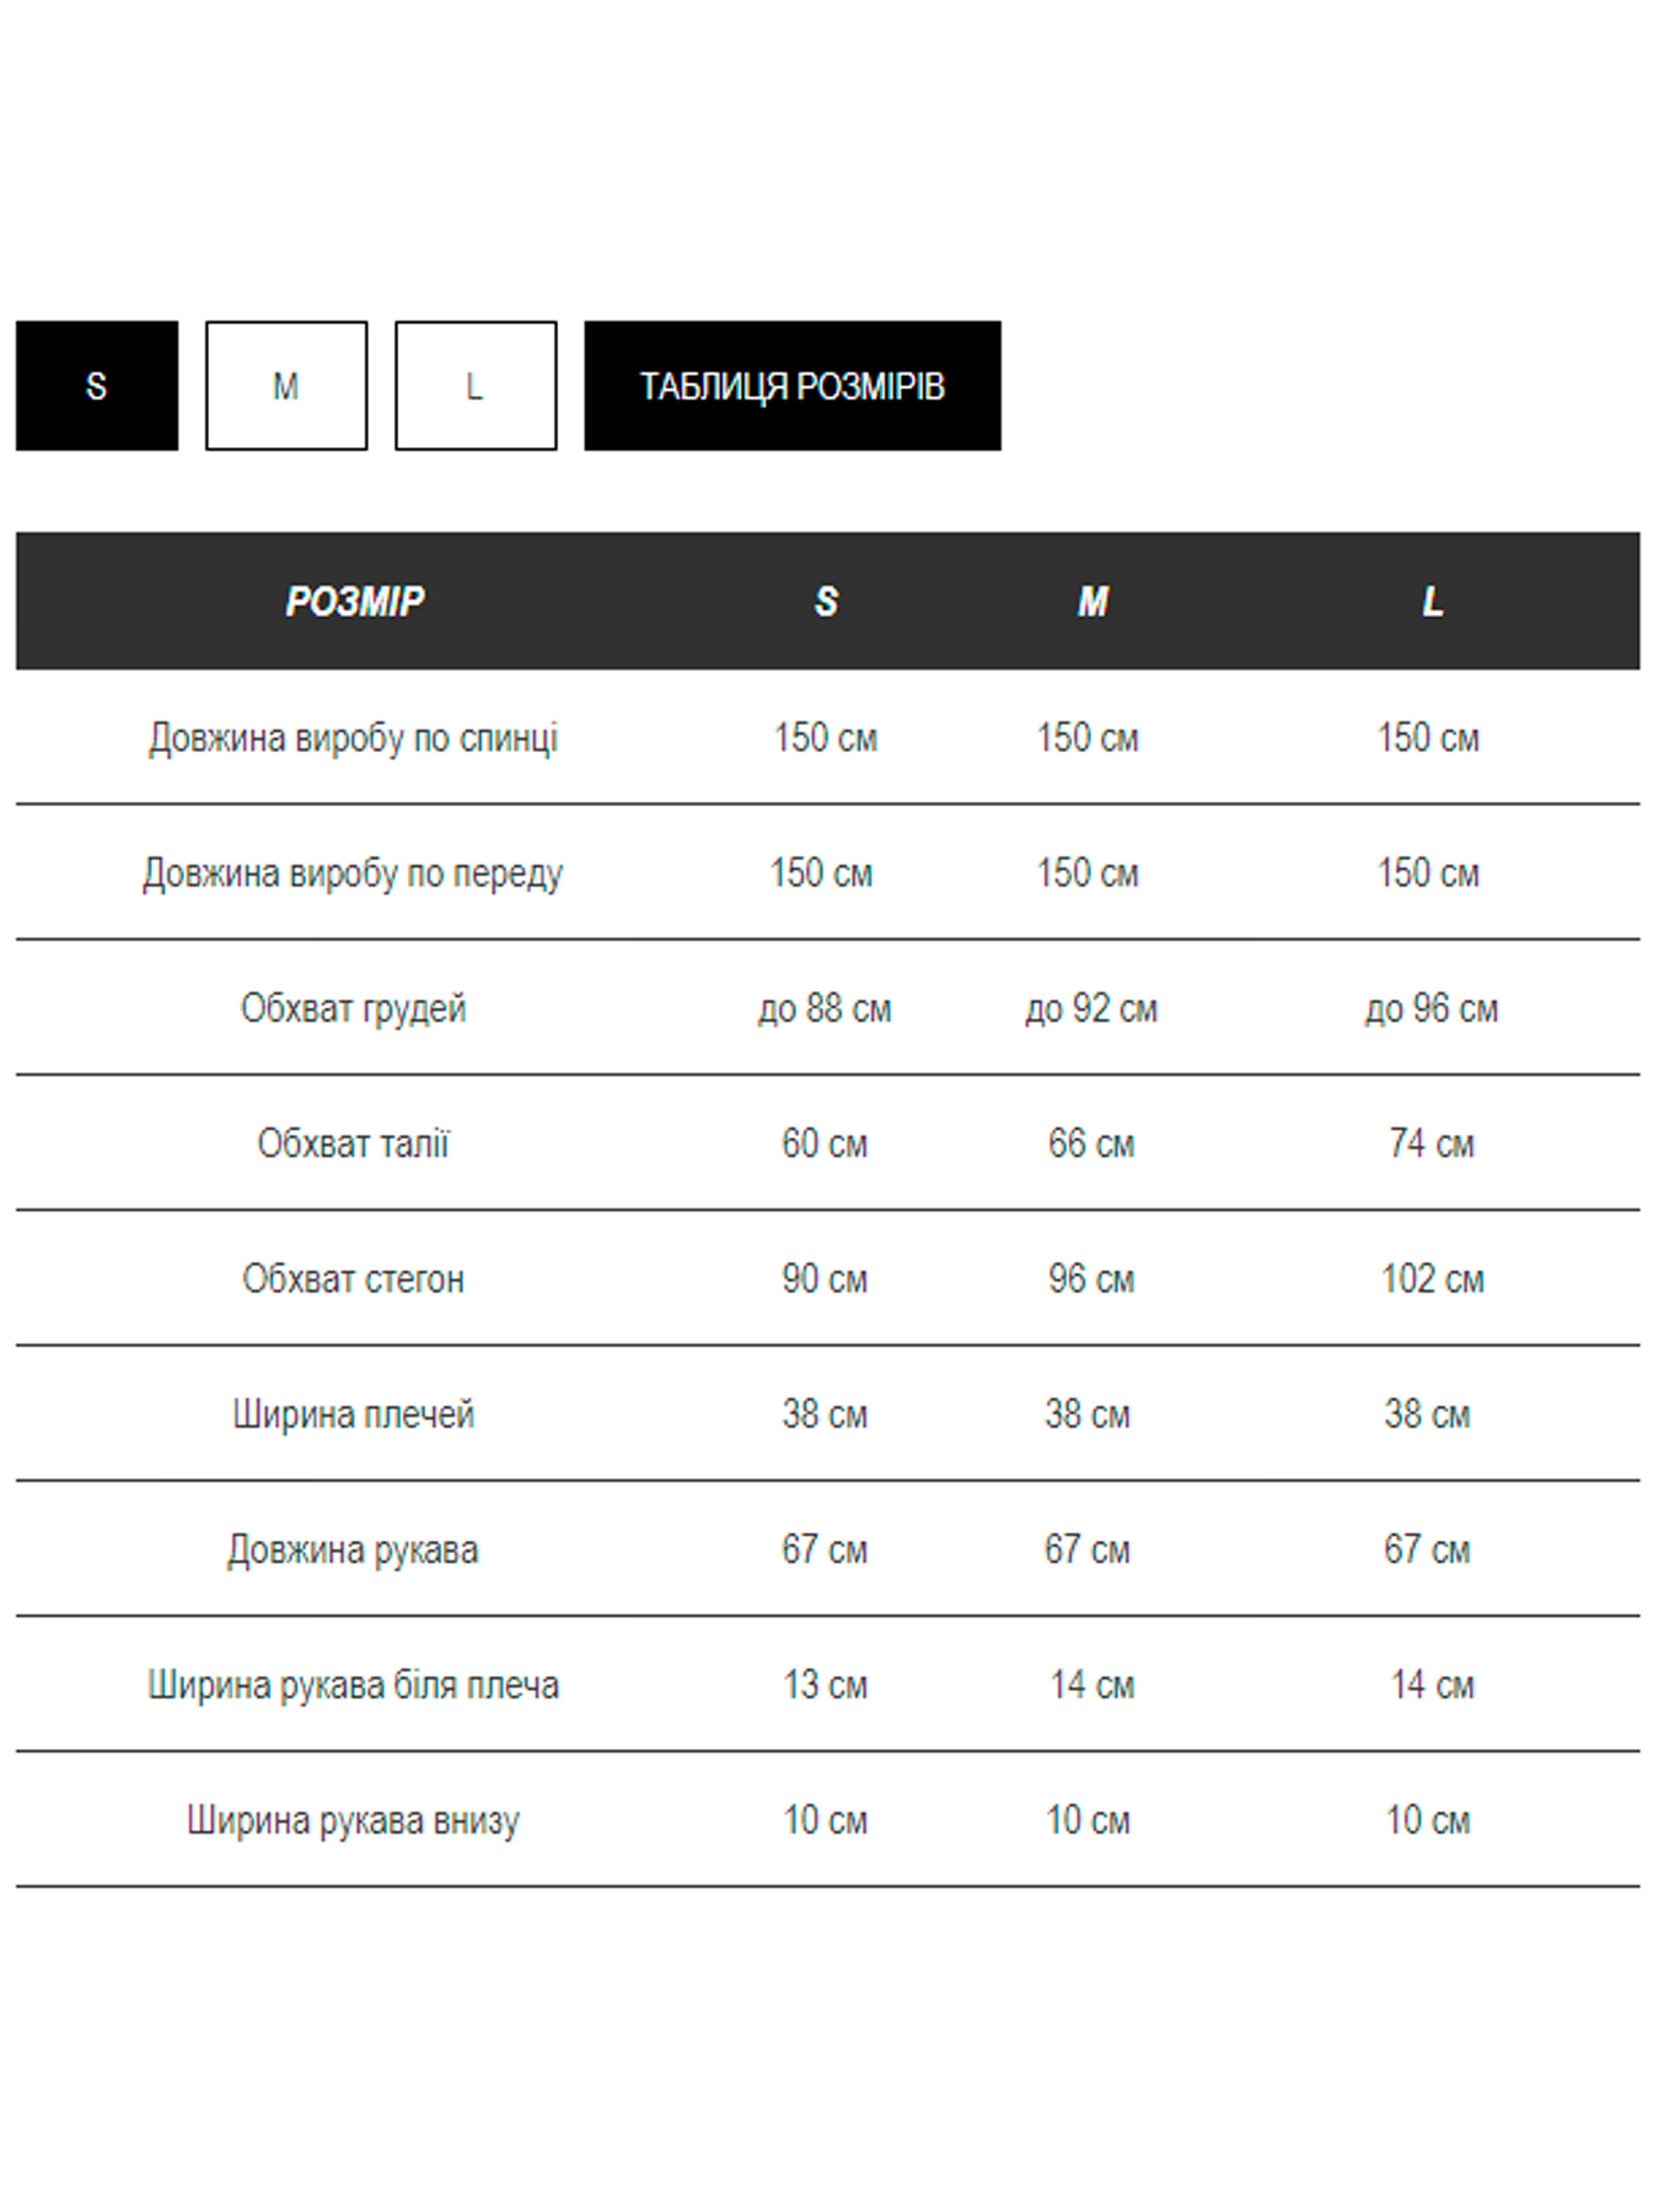The width and height of the screenshot is (1659, 2212).
Task: Select the Довжина рукава row label
Action: tap(353, 1550)
